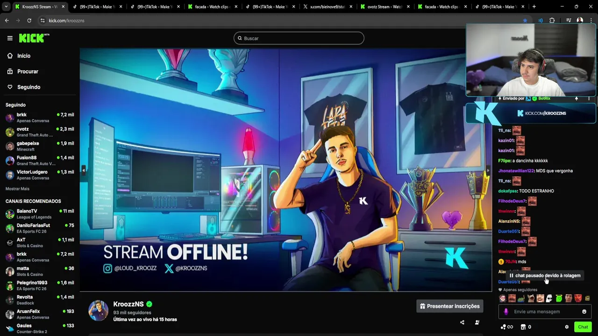598x336 pixels.
Task: Reload the page with the refresh icon
Action: click(x=29, y=21)
